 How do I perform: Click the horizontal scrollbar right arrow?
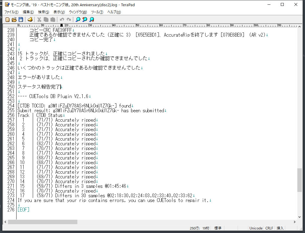click(x=295, y=222)
